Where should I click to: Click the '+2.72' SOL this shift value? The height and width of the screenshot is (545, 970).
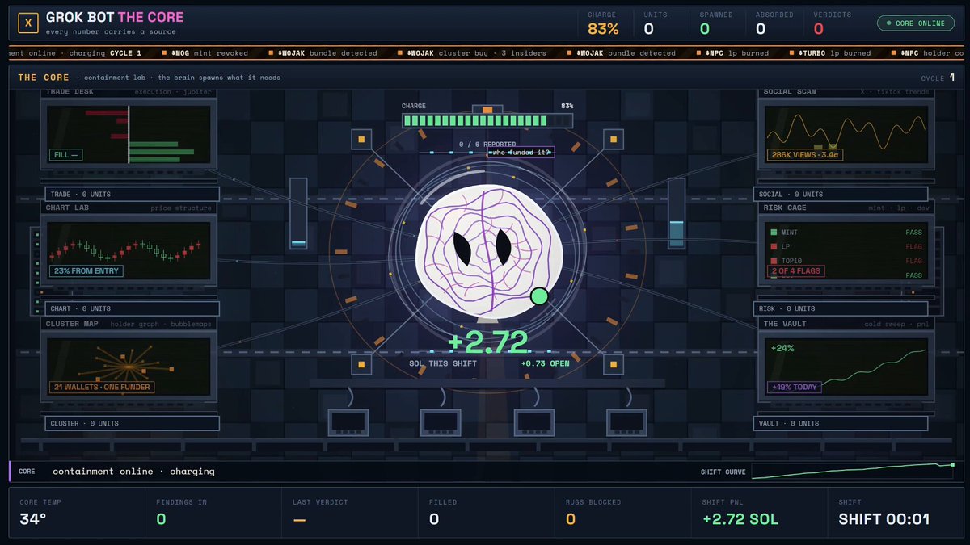(487, 342)
